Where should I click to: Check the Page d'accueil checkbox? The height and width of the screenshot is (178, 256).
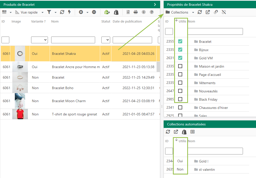point(180,74)
